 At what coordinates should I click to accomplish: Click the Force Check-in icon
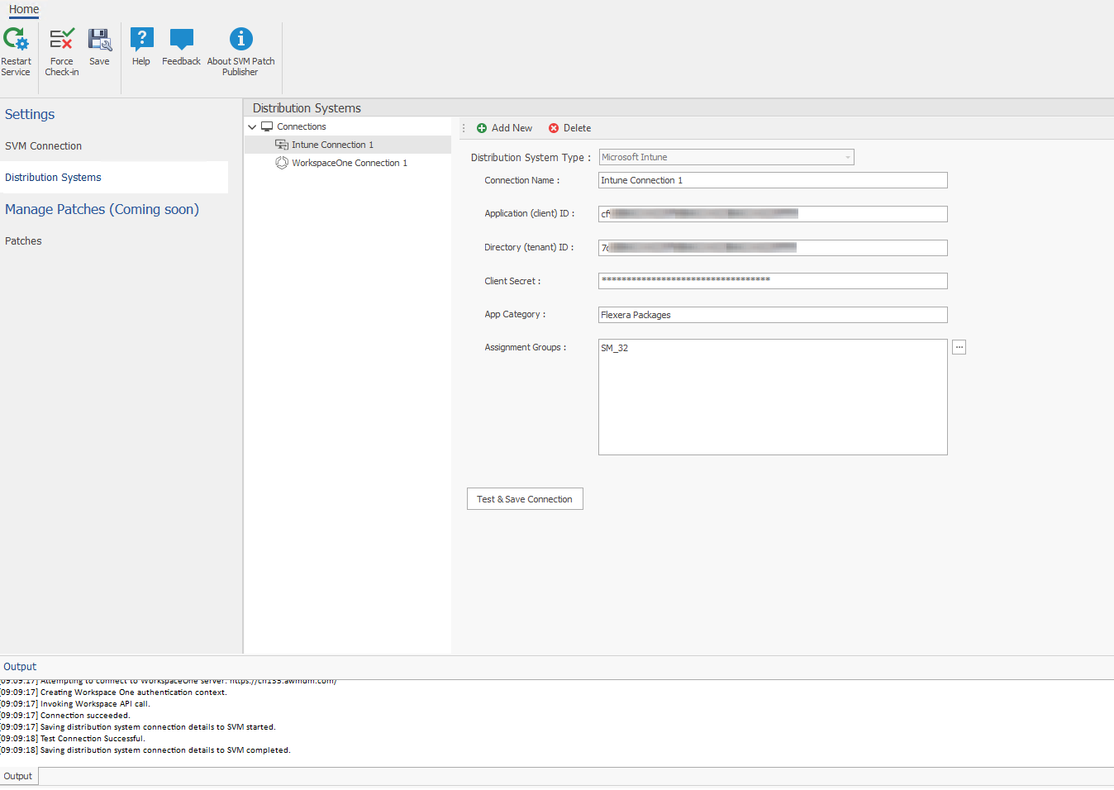pyautogui.click(x=62, y=39)
